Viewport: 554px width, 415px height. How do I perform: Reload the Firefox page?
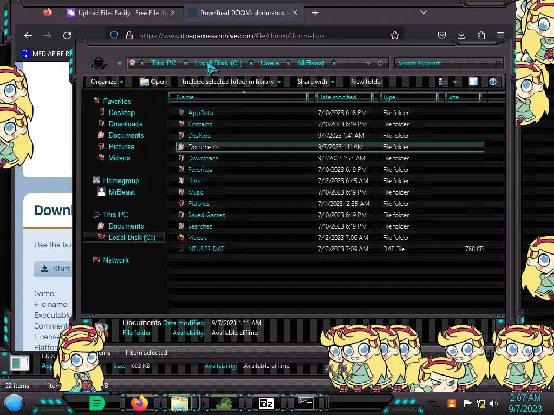(x=67, y=35)
